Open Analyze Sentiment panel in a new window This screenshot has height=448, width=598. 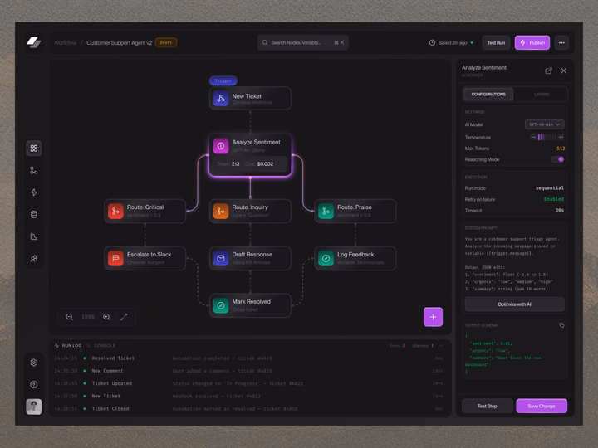[x=548, y=71]
